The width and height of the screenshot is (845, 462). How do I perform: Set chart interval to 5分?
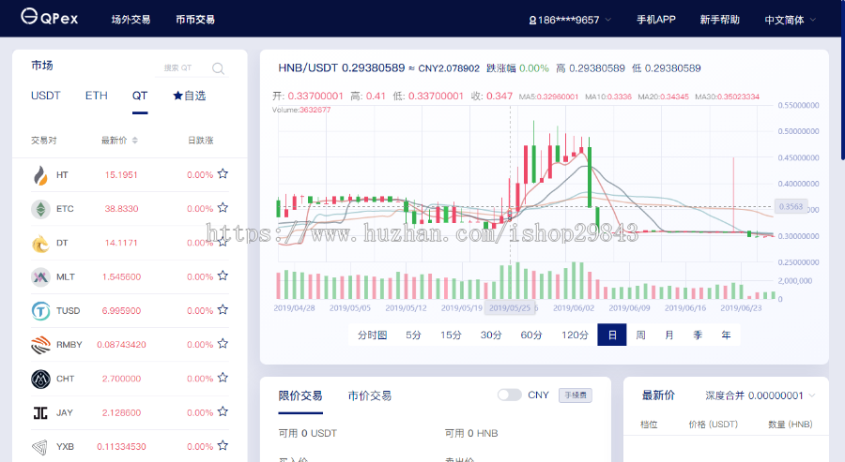[x=413, y=335]
